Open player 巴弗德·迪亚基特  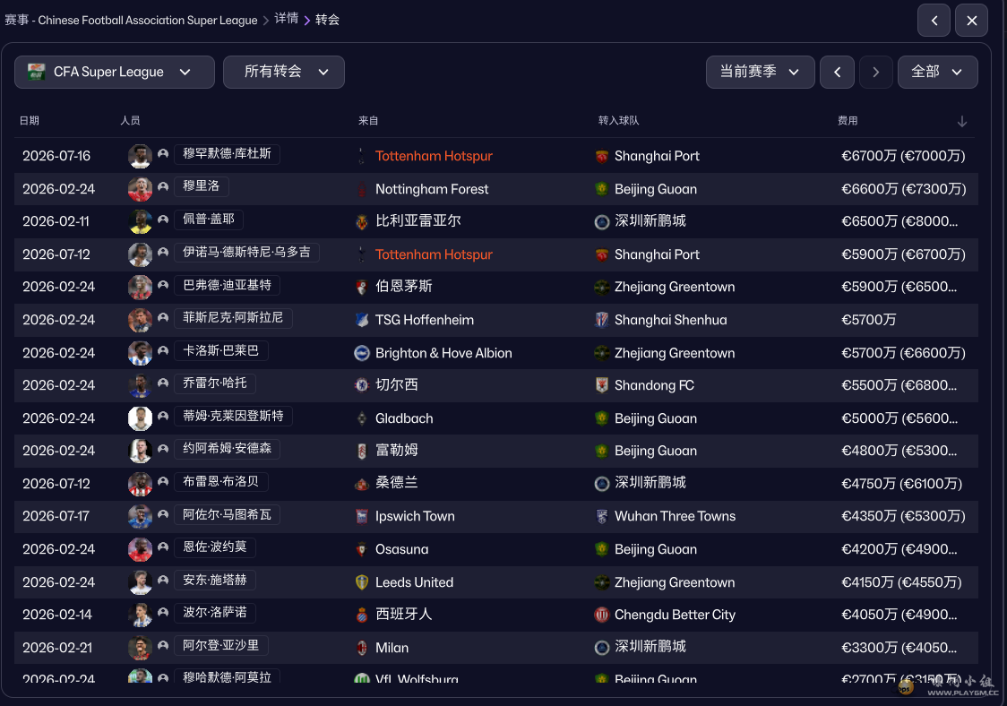[227, 285]
